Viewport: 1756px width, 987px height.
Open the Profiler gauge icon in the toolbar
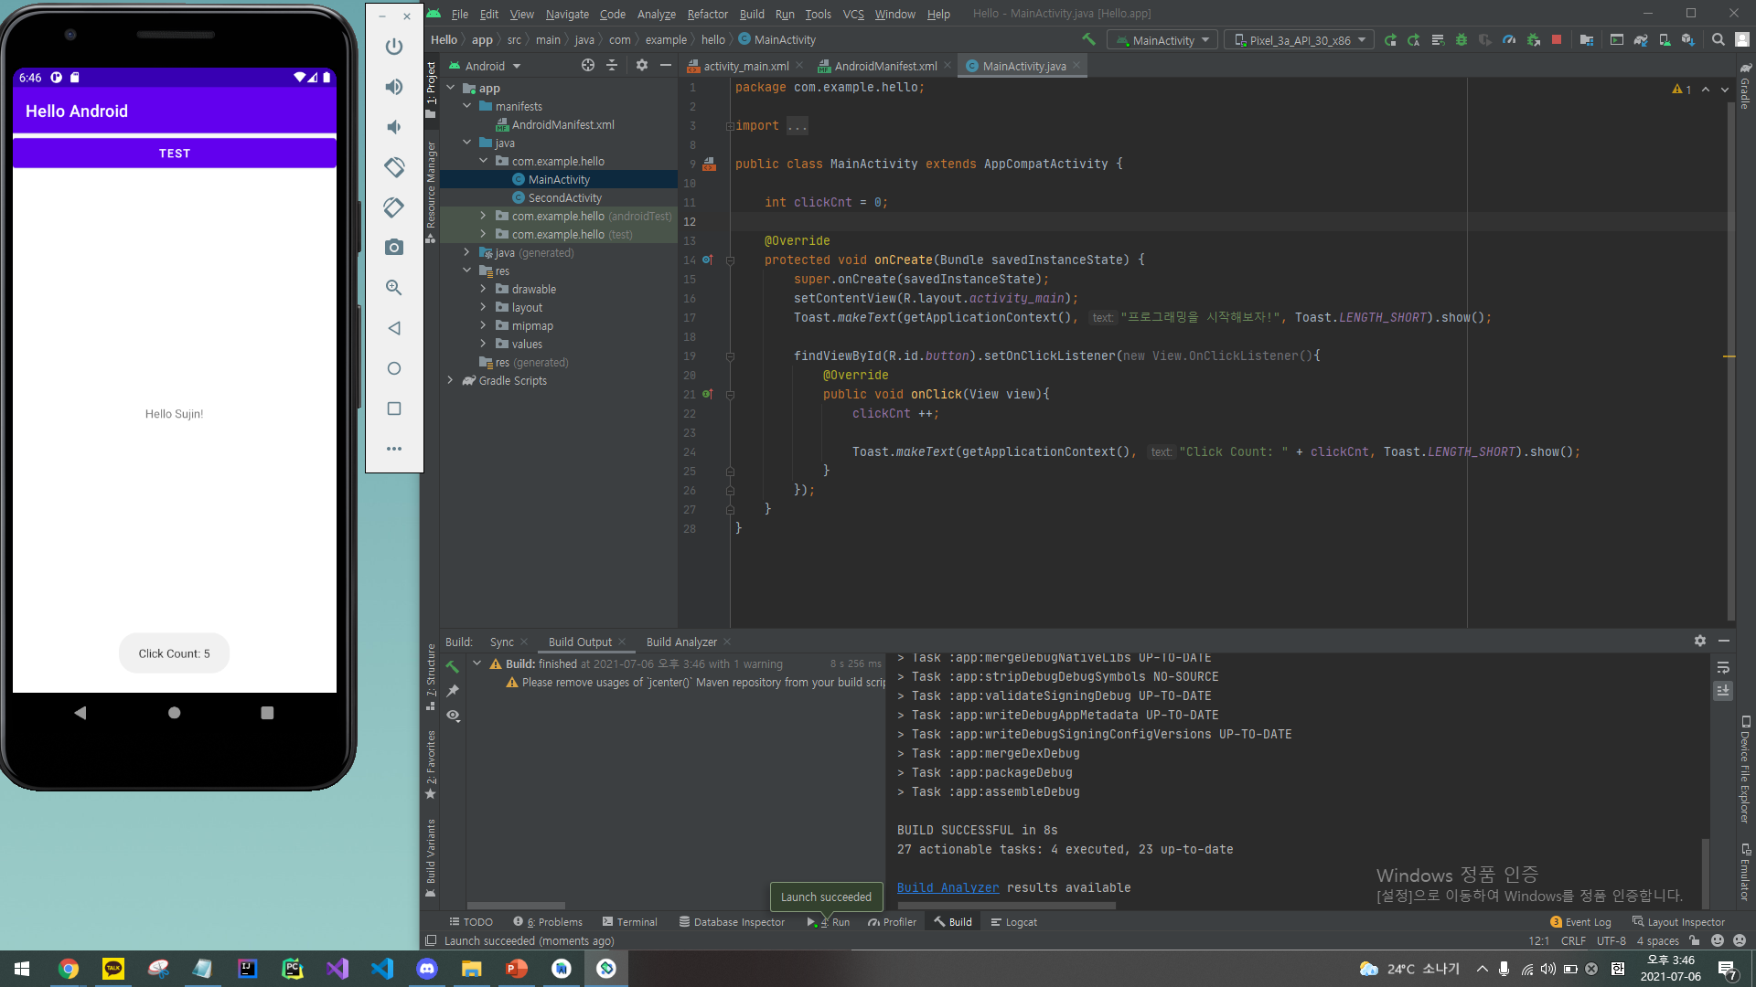[x=1509, y=39]
